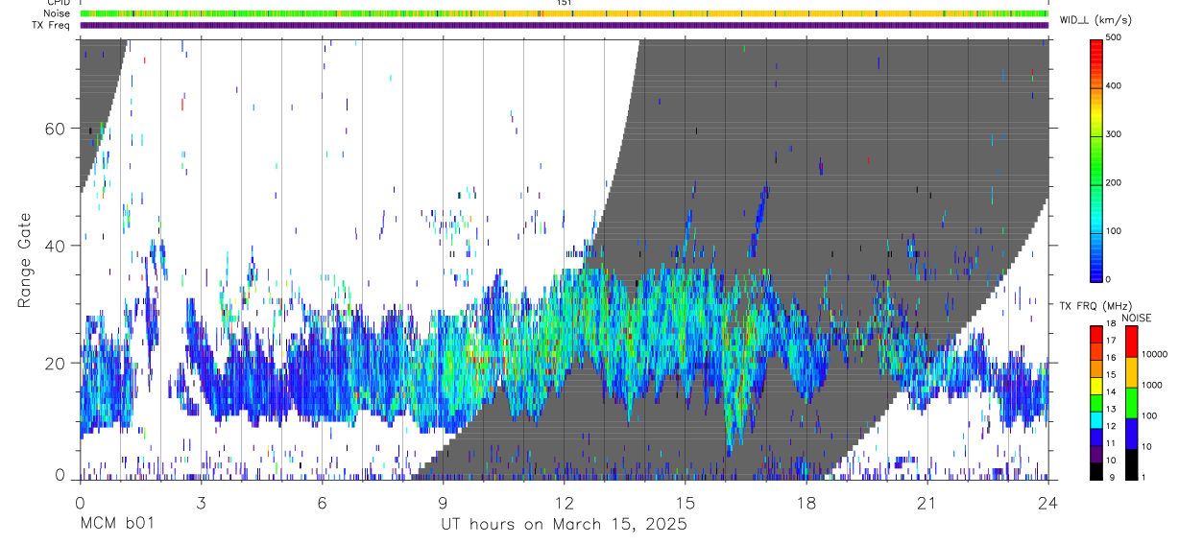The width and height of the screenshot is (1179, 544).
Task: Click the x-axis tick label '21'
Action: pyautogui.click(x=926, y=502)
